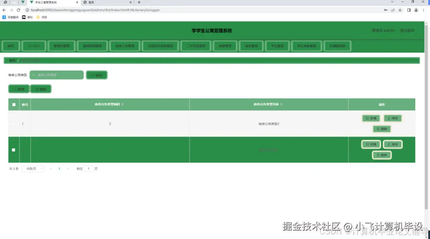This screenshot has width=430, height=239.
Task: Focus the 宿舍公告类型 search field
Action: point(56,75)
